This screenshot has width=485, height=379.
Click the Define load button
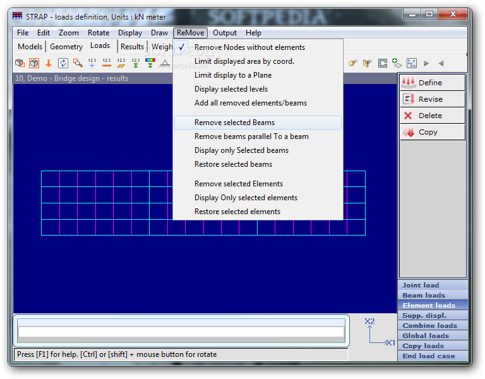[433, 83]
